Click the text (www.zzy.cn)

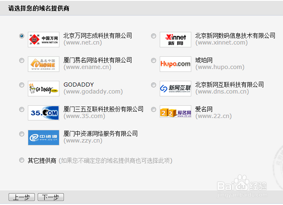click(83, 140)
